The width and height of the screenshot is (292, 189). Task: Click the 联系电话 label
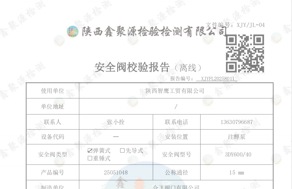tap(176, 122)
